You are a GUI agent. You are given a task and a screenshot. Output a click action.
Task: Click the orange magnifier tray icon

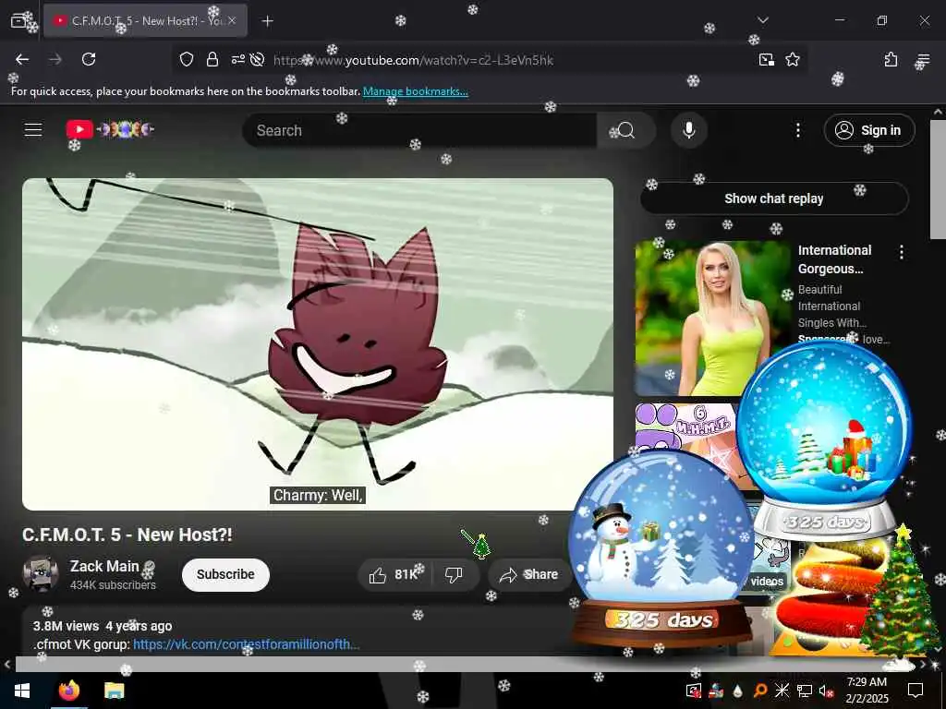pyautogui.click(x=760, y=691)
